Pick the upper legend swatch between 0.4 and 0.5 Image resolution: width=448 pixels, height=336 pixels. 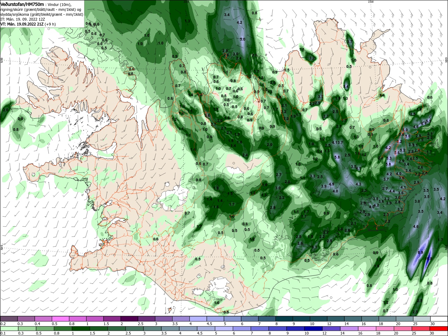(43, 319)
